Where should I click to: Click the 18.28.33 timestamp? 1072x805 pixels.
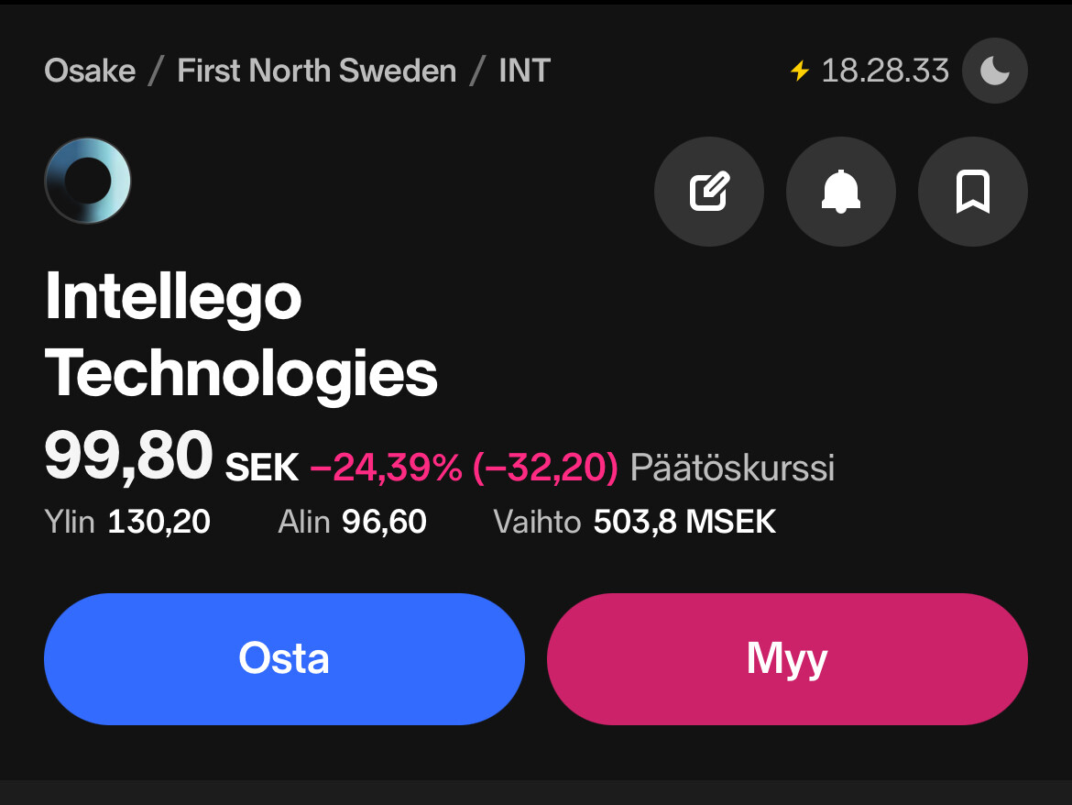pos(885,71)
